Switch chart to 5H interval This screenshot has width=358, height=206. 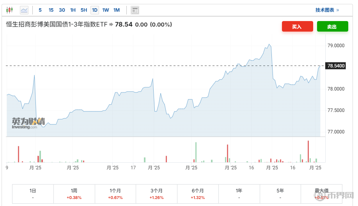[x=84, y=10]
